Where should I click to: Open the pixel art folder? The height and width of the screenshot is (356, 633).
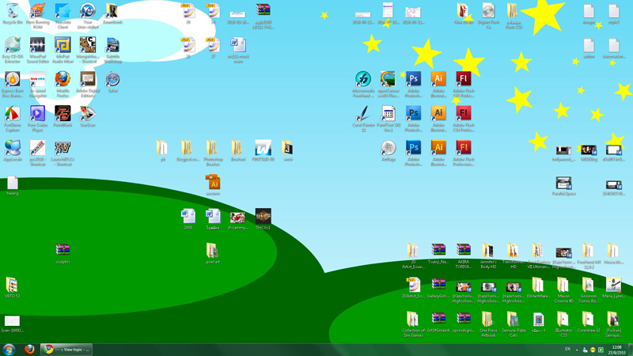coord(213,253)
